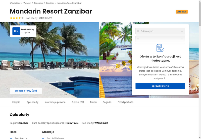Expand the 2 dorosłych travelers dropdown

pos(160,31)
